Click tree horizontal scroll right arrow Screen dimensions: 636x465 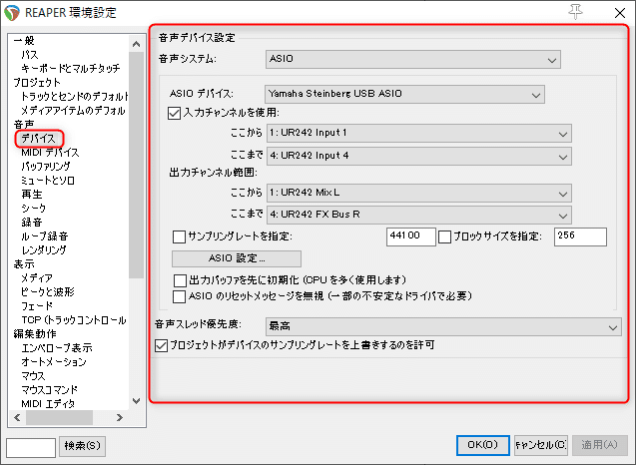coord(119,417)
